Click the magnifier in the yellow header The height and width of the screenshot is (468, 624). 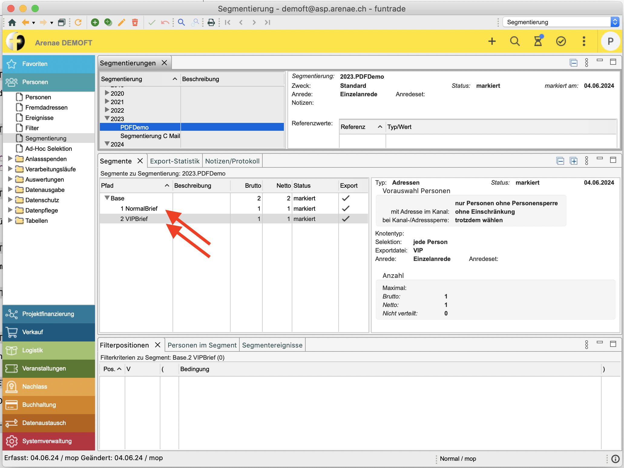coord(514,41)
